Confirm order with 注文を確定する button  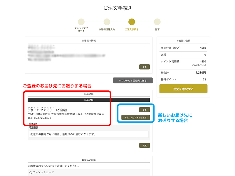[x=183, y=89]
